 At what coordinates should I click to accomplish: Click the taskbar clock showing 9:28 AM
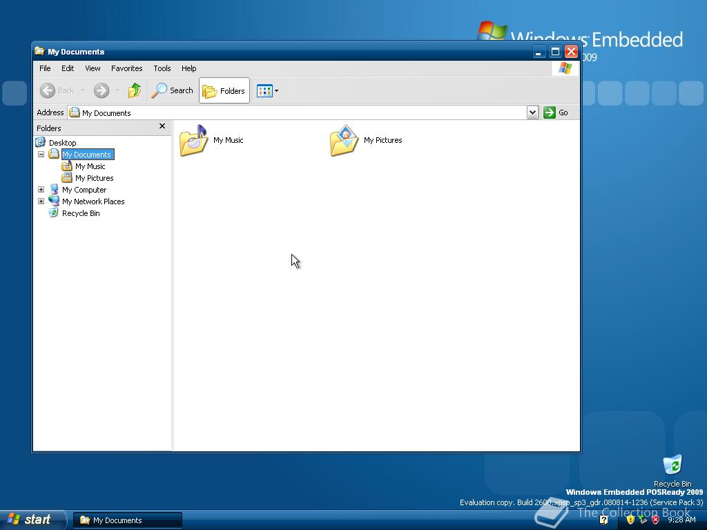click(681, 520)
